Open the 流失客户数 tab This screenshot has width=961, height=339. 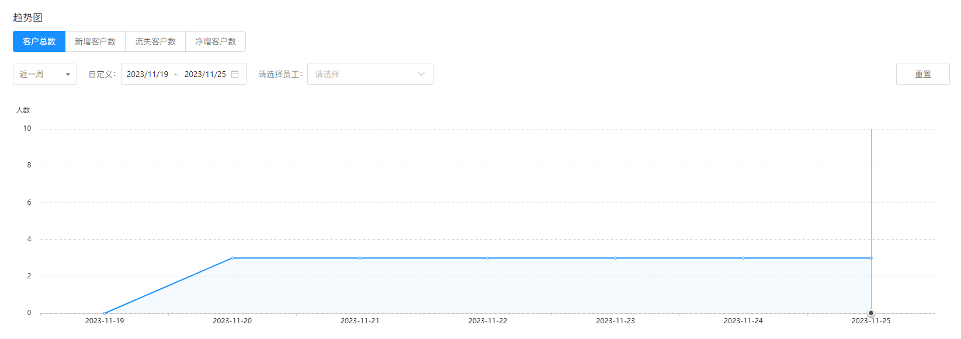pos(155,41)
